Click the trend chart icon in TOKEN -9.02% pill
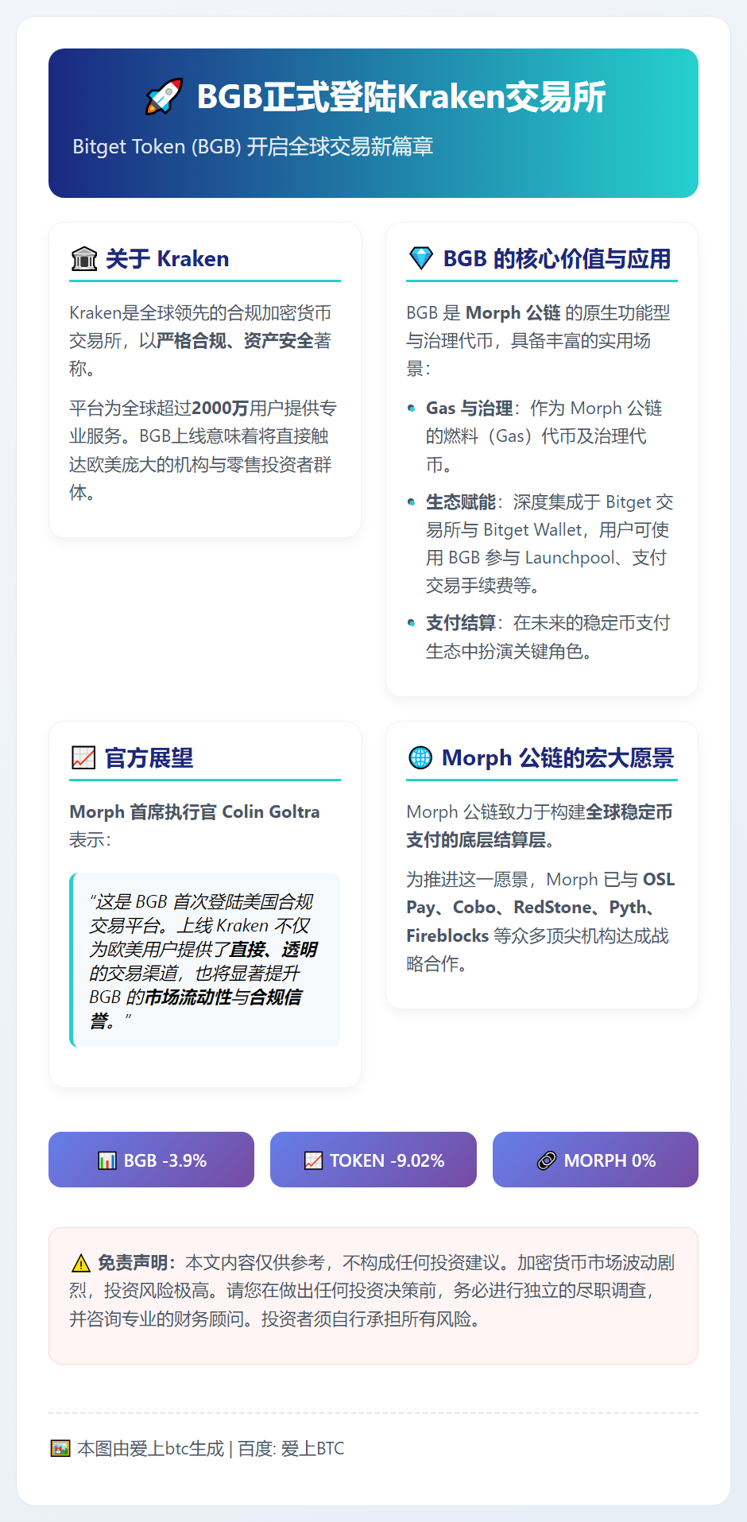The width and height of the screenshot is (747, 1522). coord(313,1160)
